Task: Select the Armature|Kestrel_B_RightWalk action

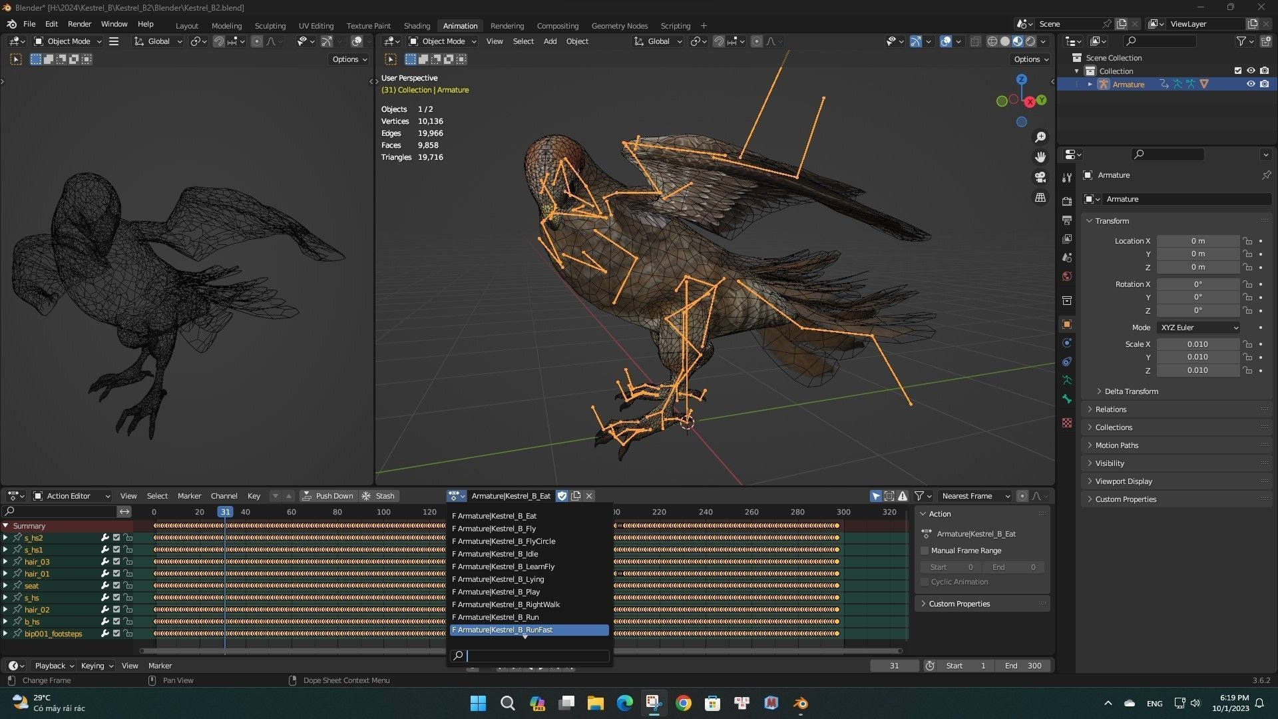Action: 530,604
